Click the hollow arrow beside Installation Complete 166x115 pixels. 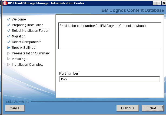pyautogui.click(x=9, y=65)
